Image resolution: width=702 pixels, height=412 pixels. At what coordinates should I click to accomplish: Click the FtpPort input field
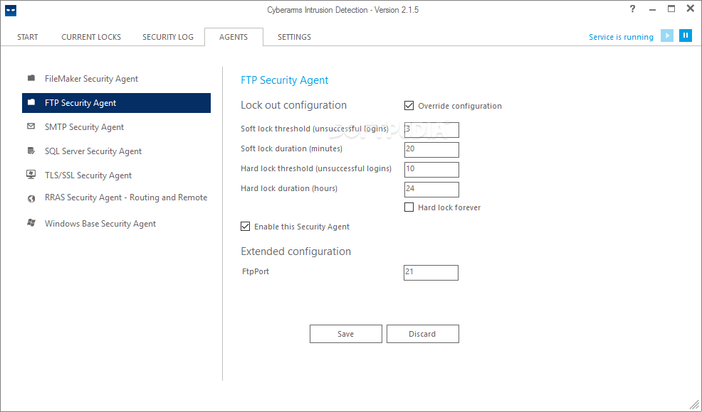[431, 273]
